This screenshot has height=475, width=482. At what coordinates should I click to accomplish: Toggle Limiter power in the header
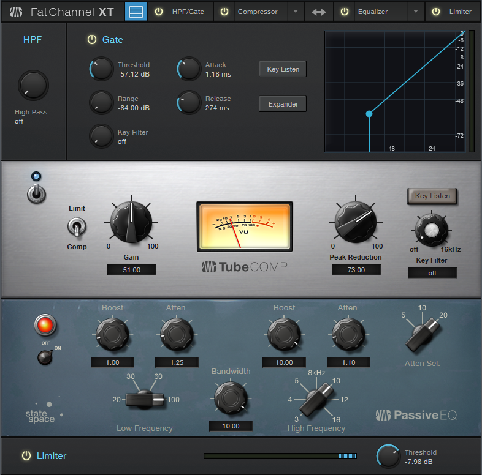click(436, 12)
